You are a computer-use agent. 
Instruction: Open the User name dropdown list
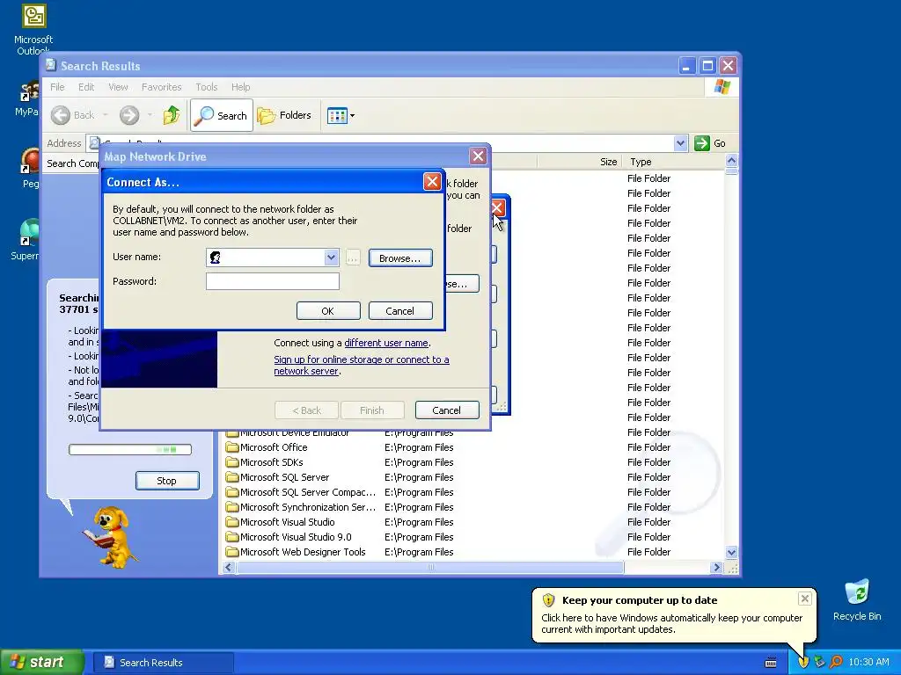point(331,258)
